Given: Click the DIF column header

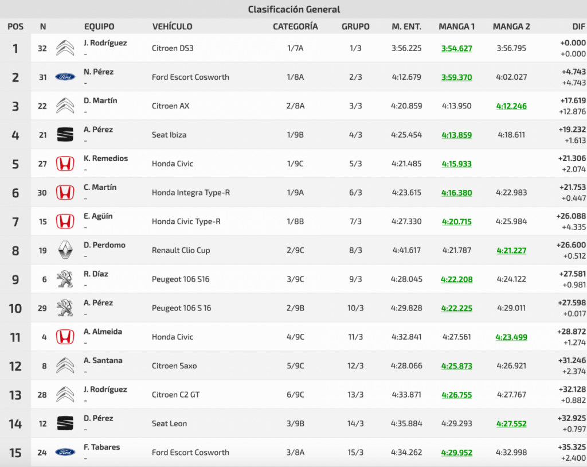Looking at the screenshot, I should 578,26.
